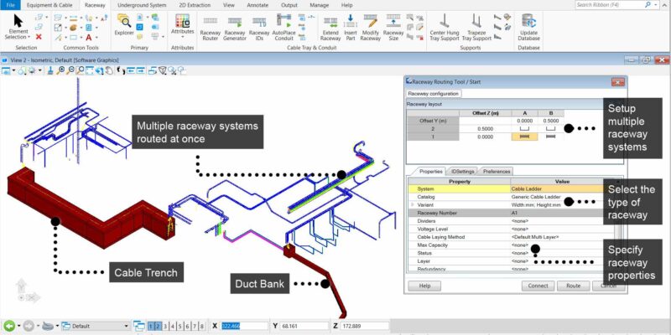Expand the Variant property row
Image resolution: width=671 pixels, height=335 pixels.
[x=411, y=205]
